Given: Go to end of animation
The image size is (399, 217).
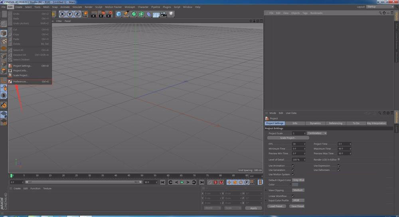Looking at the screenshot, I should 202,182.
